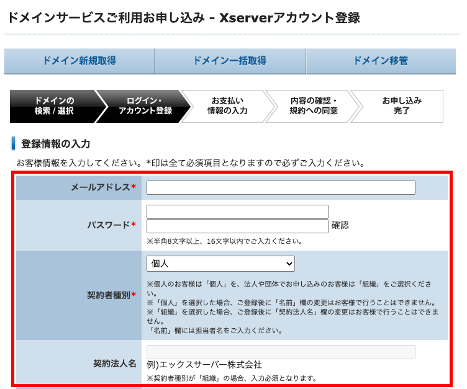The image size is (467, 389).
Task: Click the 内容の確認・規約への同意 step
Action: click(x=313, y=106)
